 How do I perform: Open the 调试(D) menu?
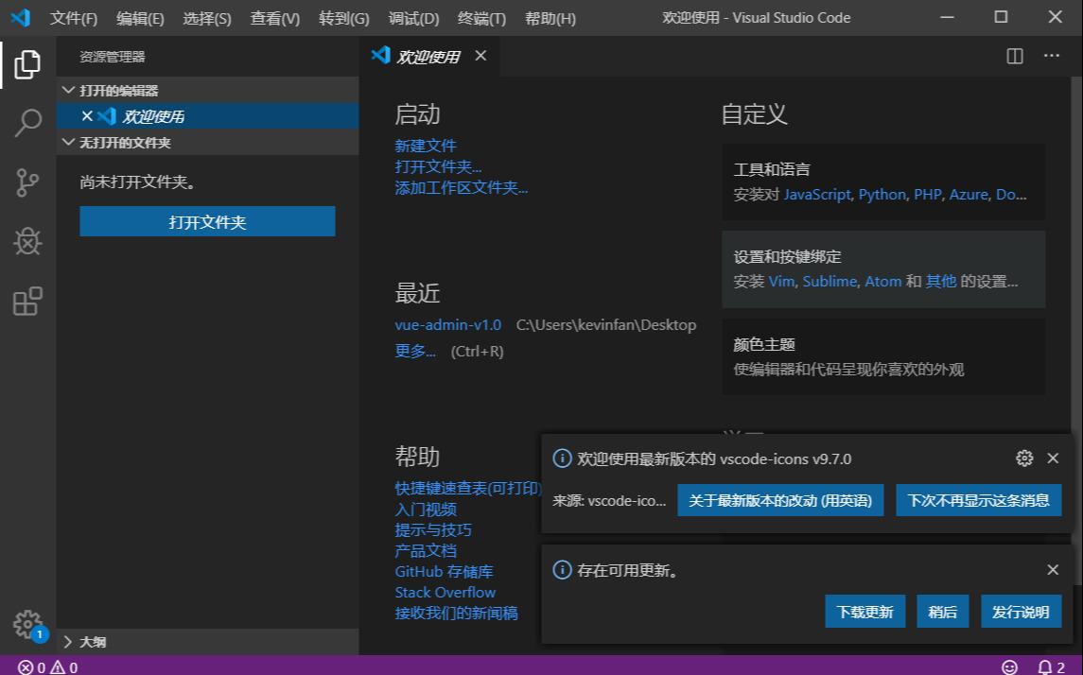(x=413, y=18)
